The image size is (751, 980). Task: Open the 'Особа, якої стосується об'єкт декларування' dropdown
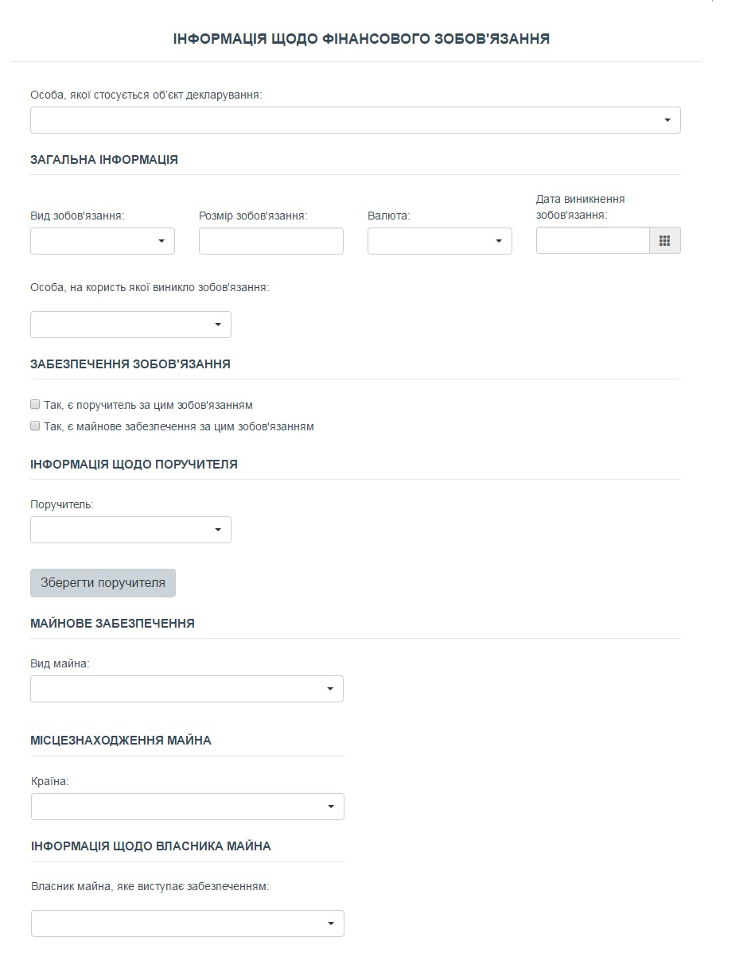pos(356,120)
